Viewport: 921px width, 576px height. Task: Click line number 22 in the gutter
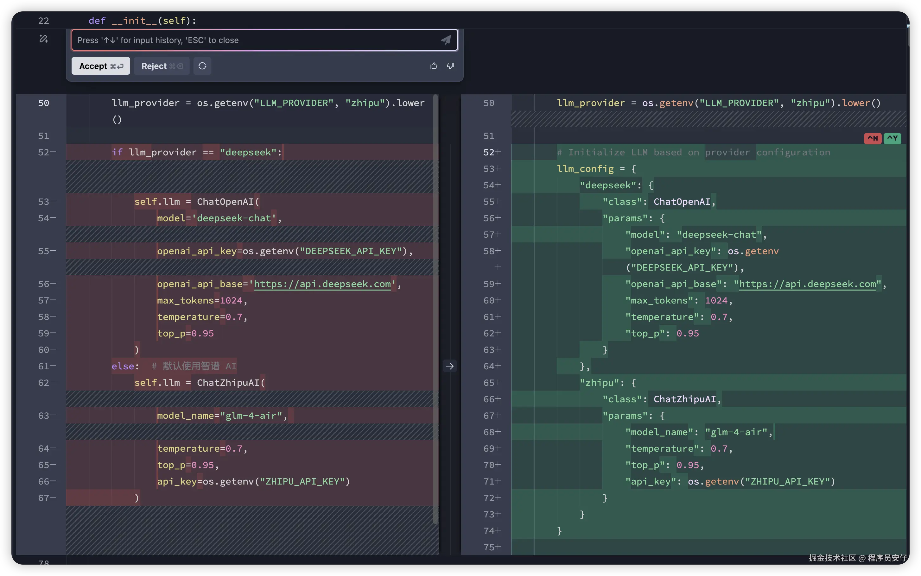pyautogui.click(x=43, y=21)
